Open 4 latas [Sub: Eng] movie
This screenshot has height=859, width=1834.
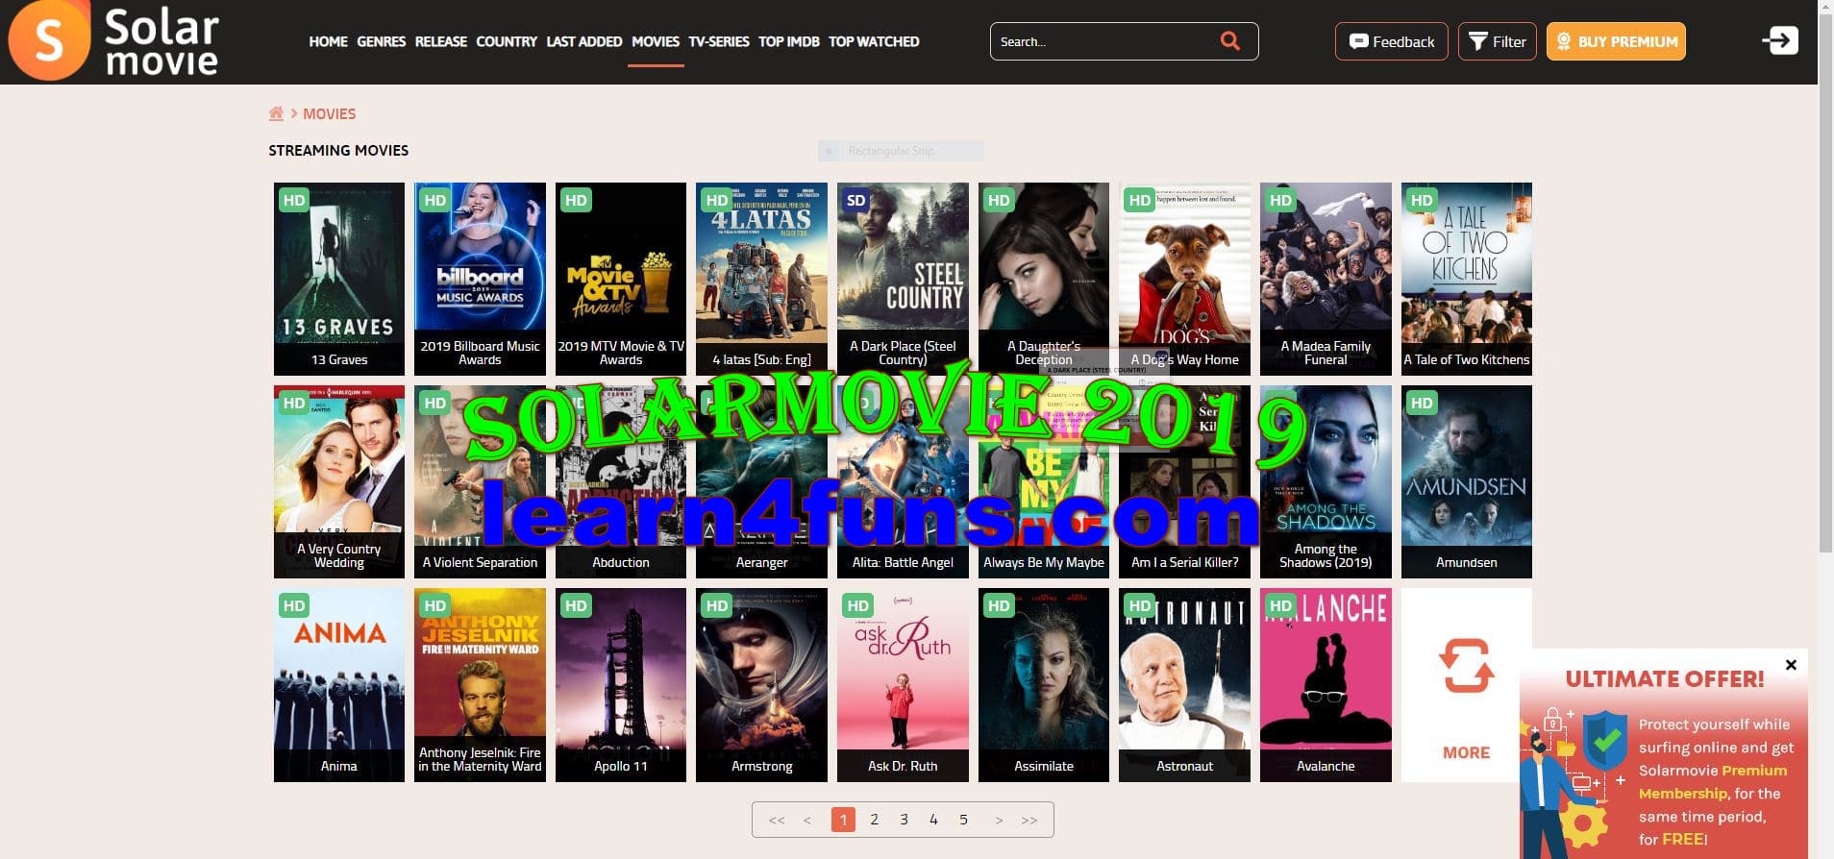coord(761,279)
